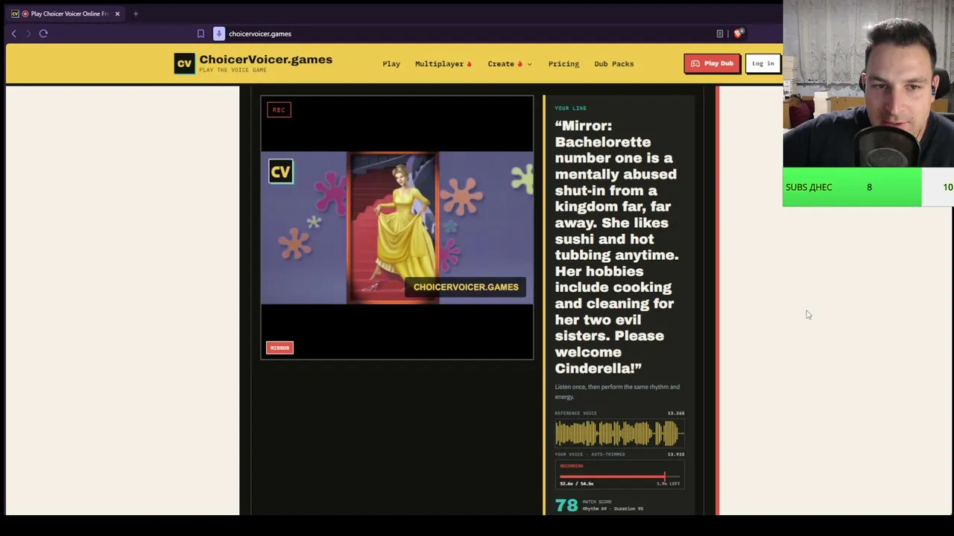
Task: Open the Dub Packs nav item
Action: pyautogui.click(x=614, y=64)
